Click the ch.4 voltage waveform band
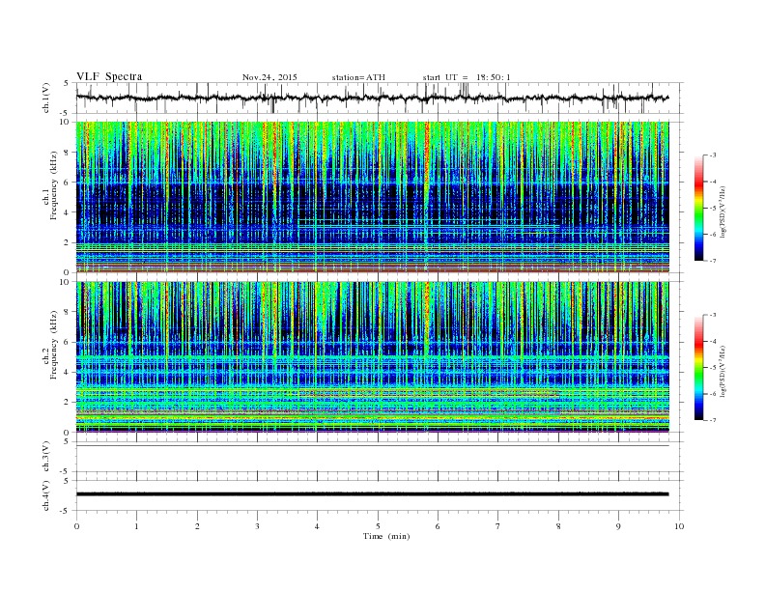765x591 pixels. point(373,494)
